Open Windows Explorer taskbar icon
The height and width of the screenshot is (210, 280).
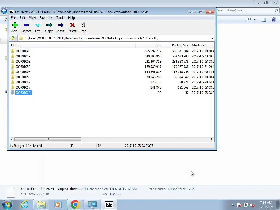41,205
